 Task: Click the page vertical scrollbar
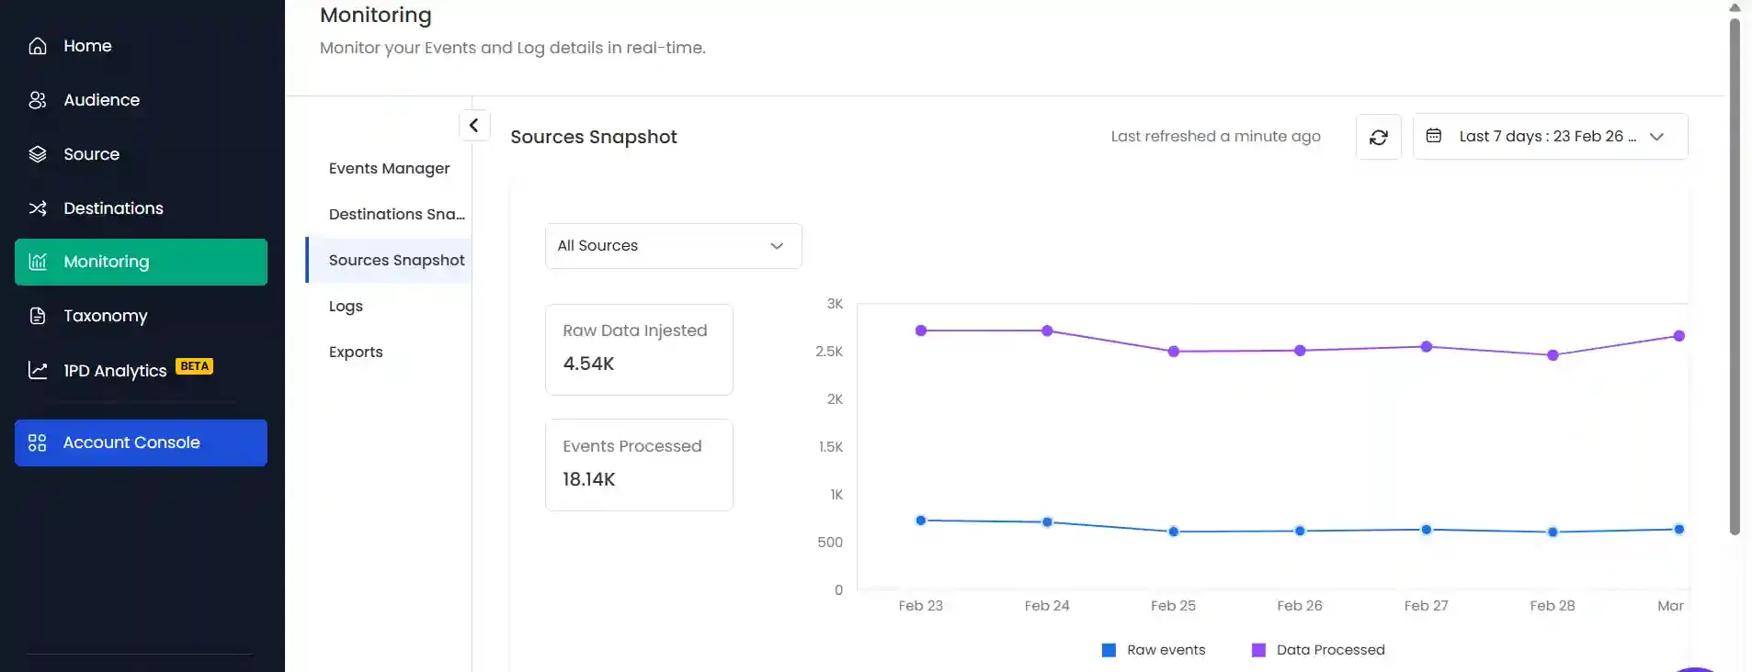[1735, 275]
